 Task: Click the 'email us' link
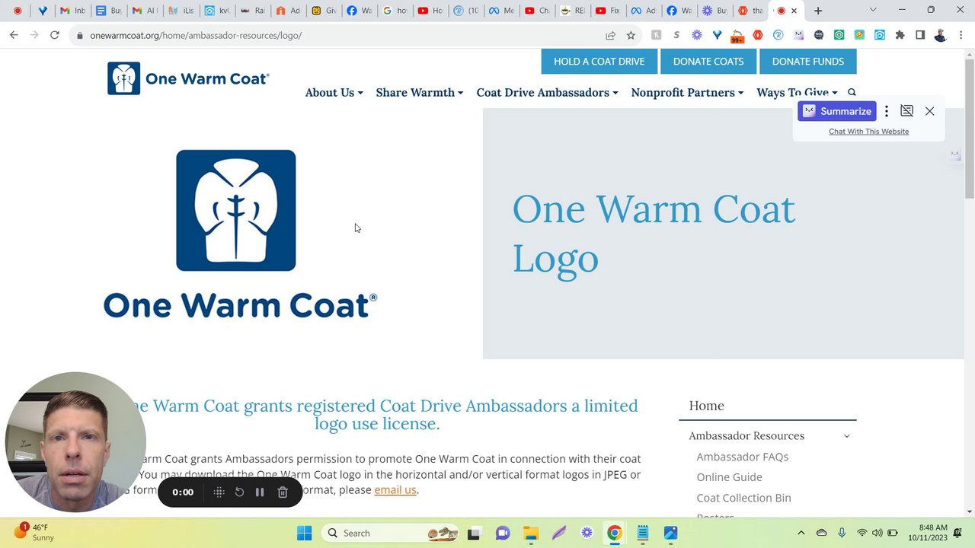395,490
